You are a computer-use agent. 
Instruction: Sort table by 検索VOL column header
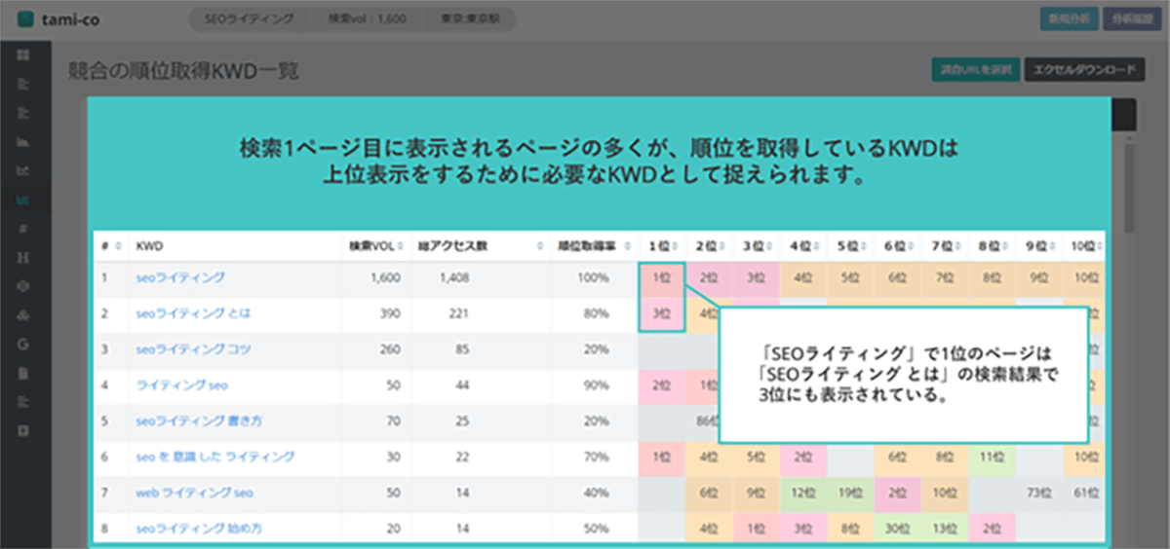370,247
